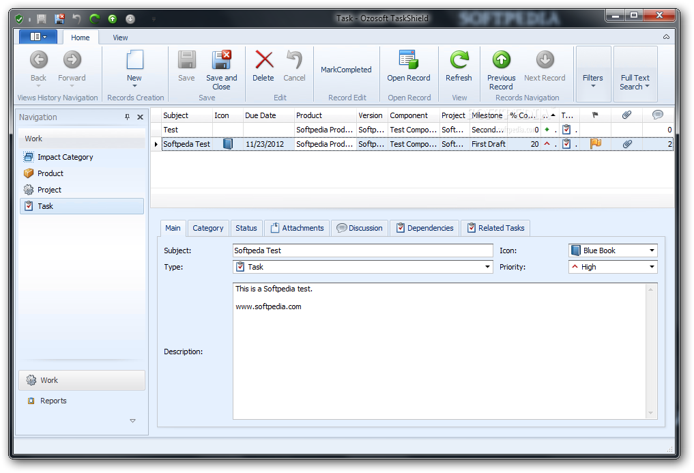Click quick access undo icon in title bar
694x473 pixels.
tap(76, 18)
